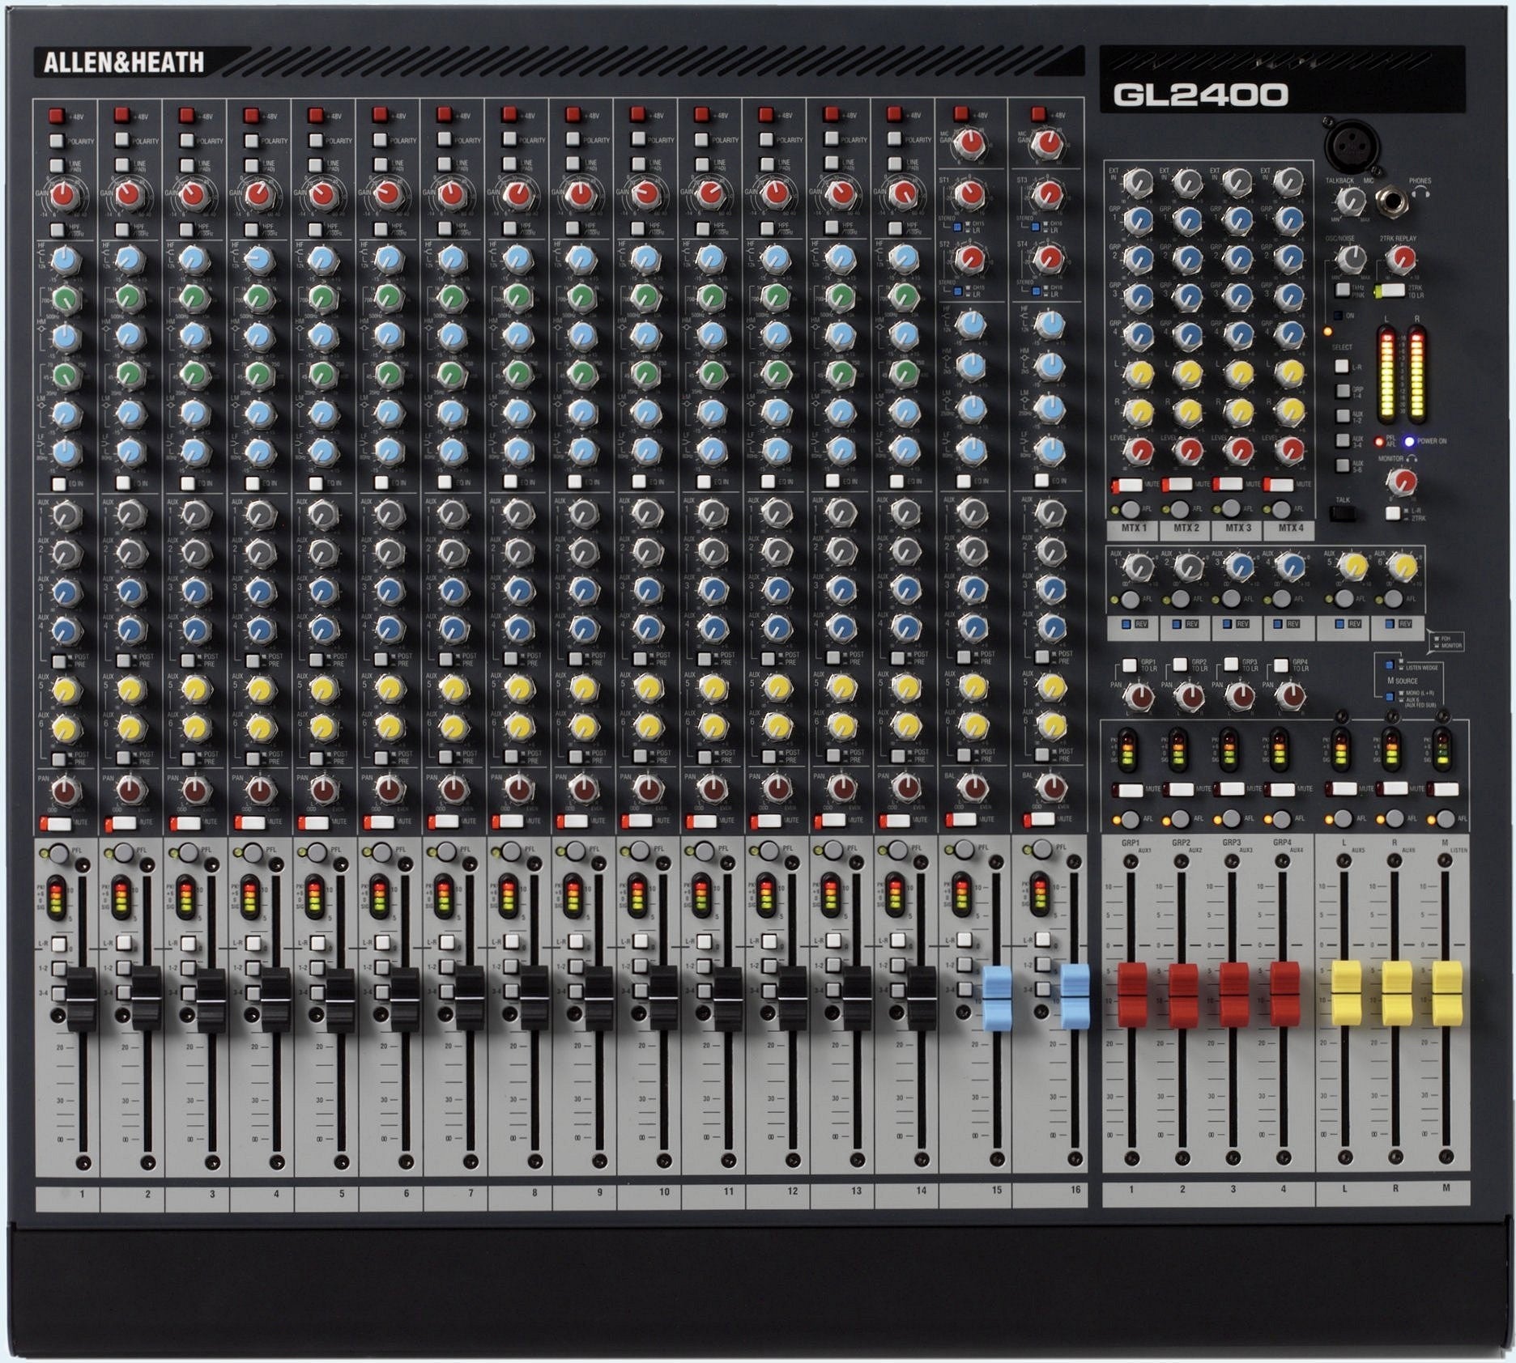Screen dimensions: 1516x1363
Task: Click the GL2400 model label
Action: (1200, 96)
